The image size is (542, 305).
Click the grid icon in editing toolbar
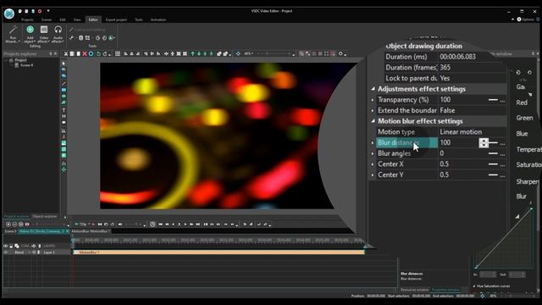pos(118,54)
